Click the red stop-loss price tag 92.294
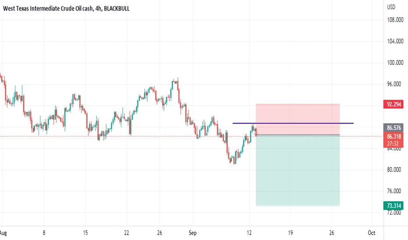 coord(394,104)
